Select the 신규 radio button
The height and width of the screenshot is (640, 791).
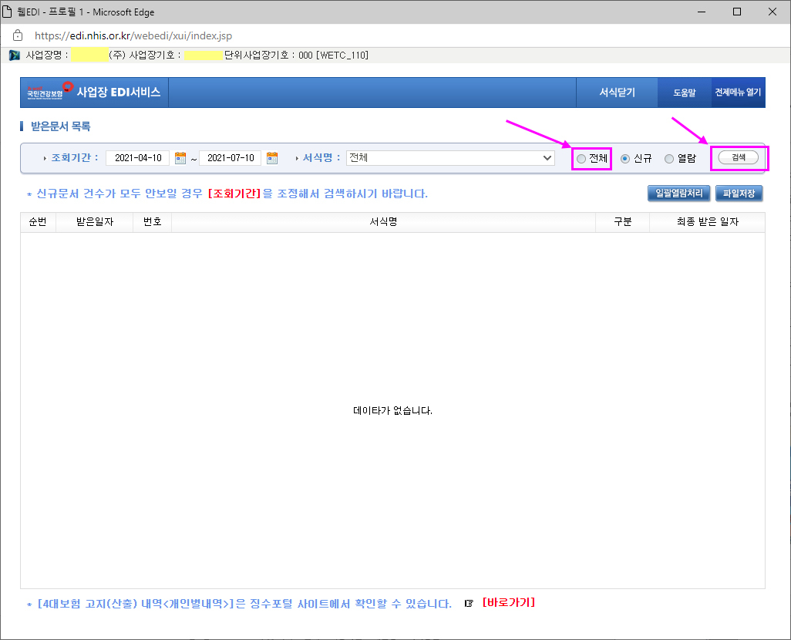tap(625, 159)
